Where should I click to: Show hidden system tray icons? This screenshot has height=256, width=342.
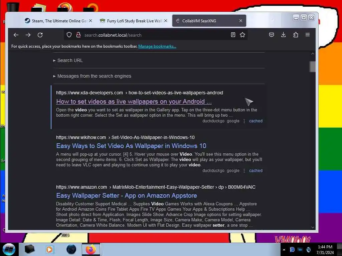[284, 250]
